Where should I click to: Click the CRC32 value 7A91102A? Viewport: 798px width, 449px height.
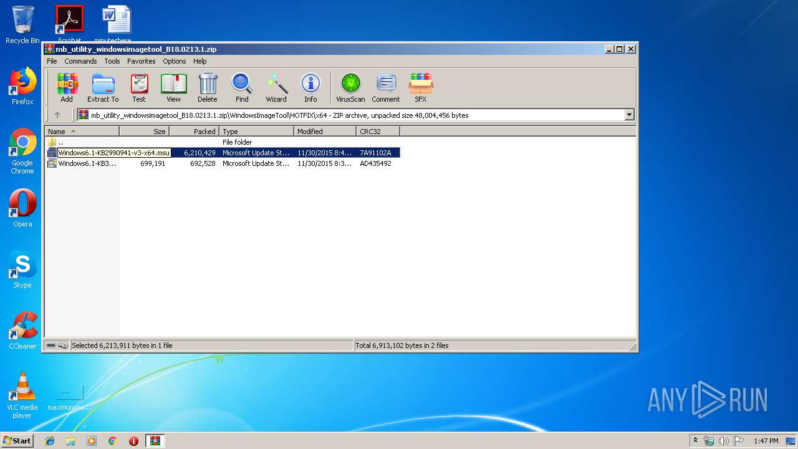375,153
